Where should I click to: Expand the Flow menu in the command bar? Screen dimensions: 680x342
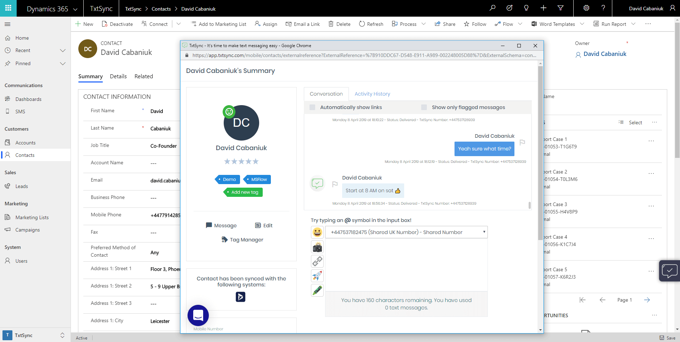(x=520, y=24)
